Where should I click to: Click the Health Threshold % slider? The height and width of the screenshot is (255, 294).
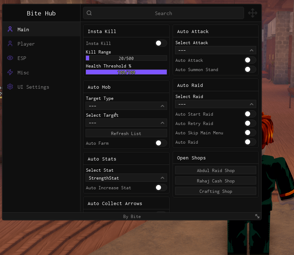coord(126,72)
